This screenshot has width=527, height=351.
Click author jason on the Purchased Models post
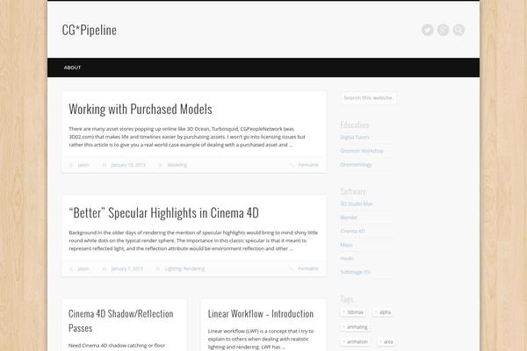click(83, 165)
